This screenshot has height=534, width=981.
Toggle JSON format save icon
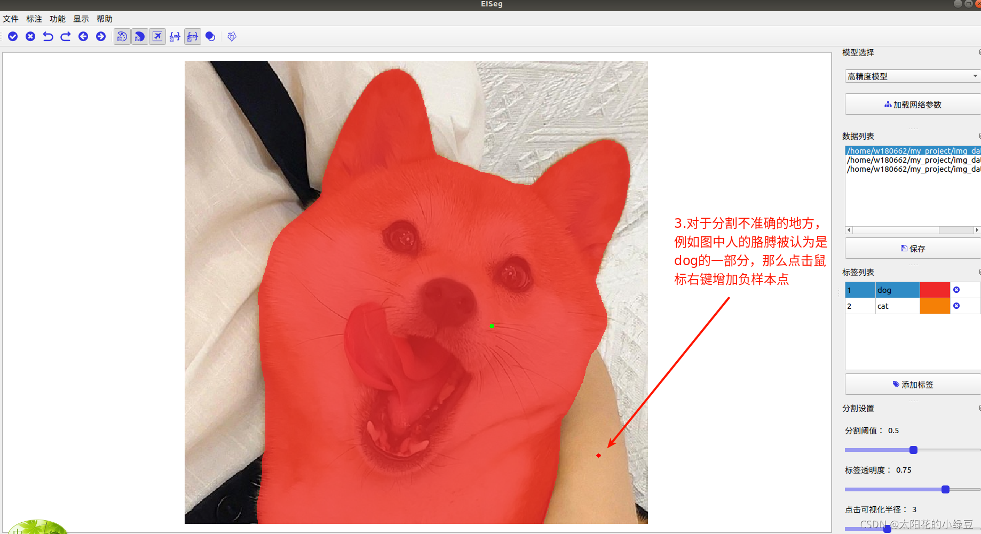coord(175,36)
